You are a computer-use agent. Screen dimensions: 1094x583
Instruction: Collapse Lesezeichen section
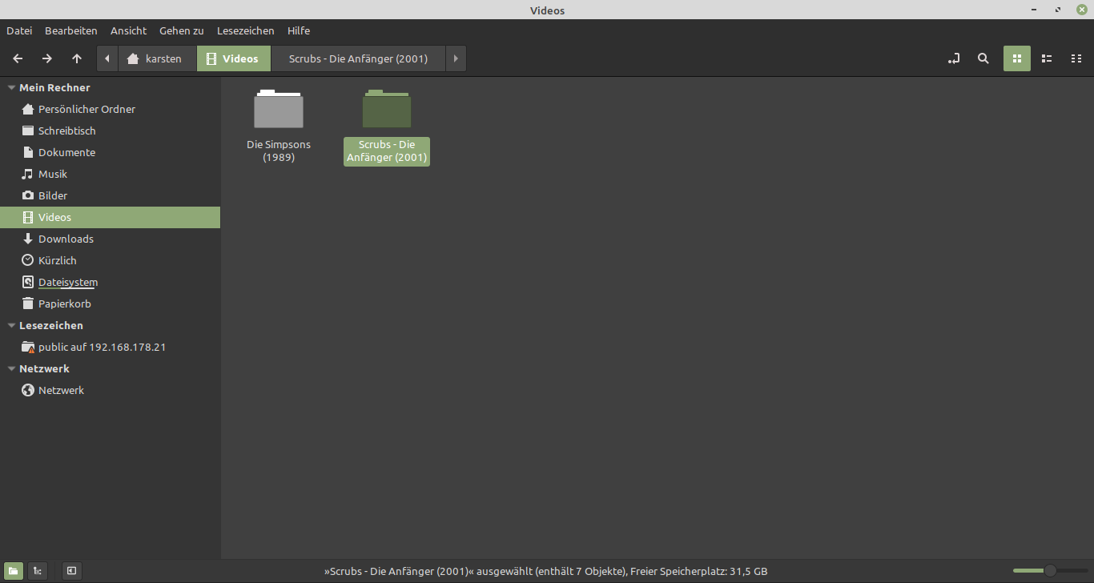pyautogui.click(x=11, y=325)
